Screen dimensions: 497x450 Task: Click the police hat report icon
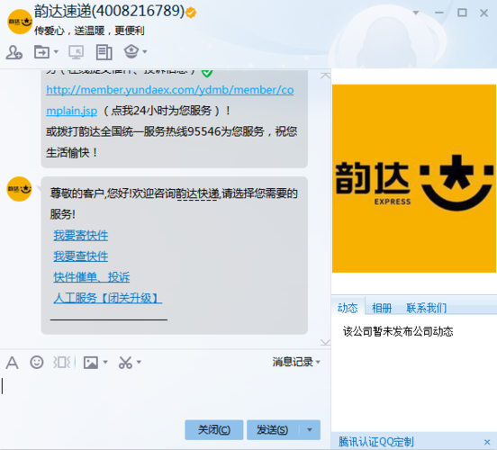(x=131, y=51)
